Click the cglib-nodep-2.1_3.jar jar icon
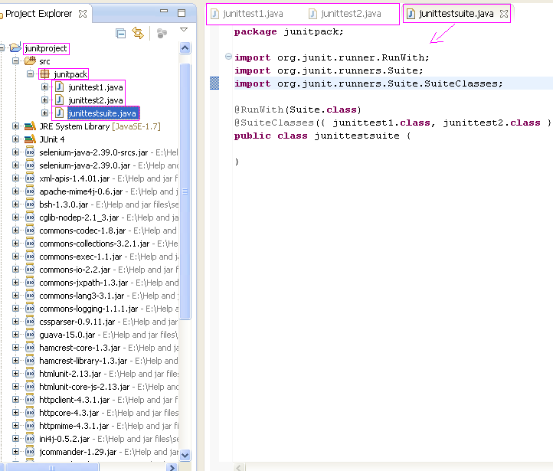The image size is (553, 471). 30,218
